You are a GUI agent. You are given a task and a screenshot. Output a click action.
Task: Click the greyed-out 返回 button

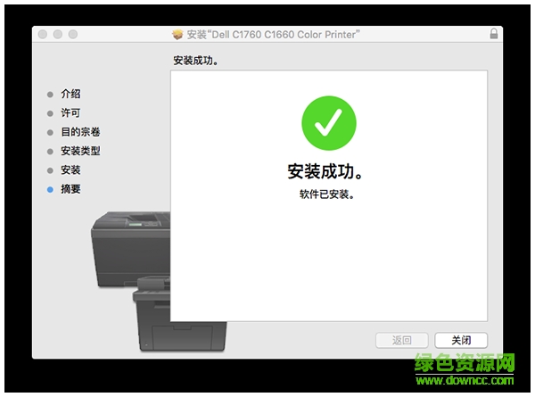(x=401, y=340)
